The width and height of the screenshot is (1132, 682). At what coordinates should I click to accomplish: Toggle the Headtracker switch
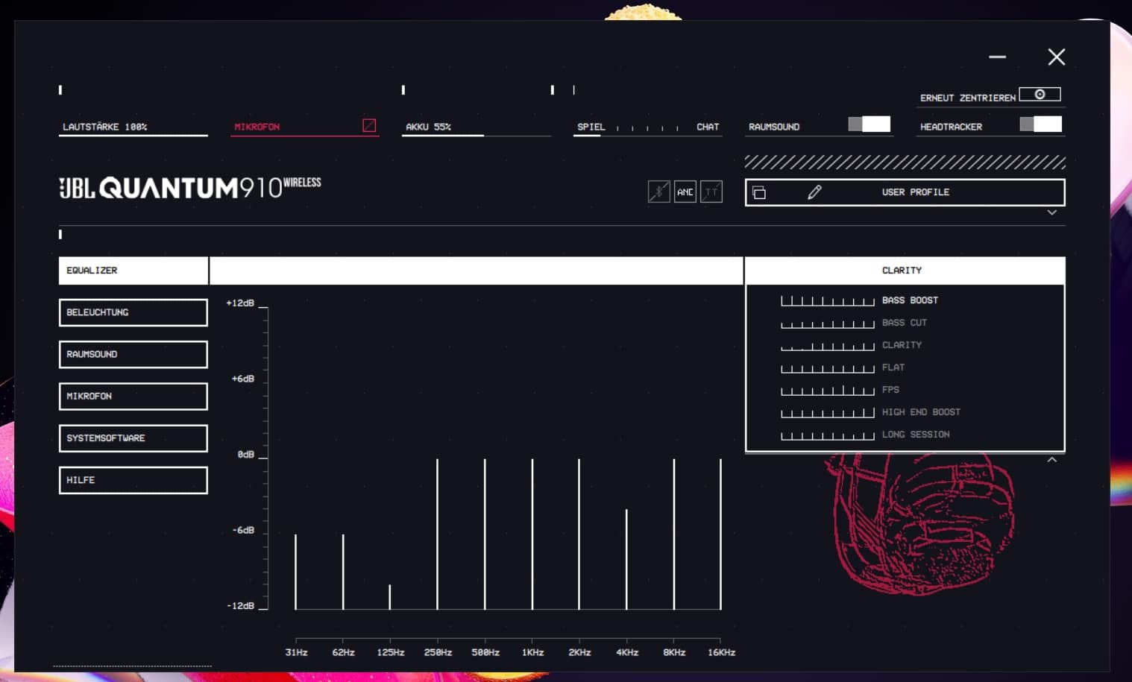tap(1041, 124)
